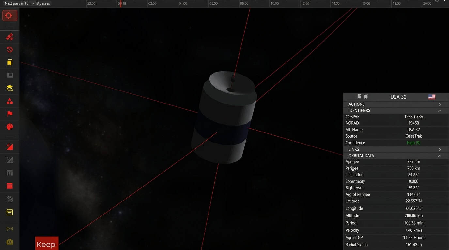Expand the ACTIONS section chevron
The image size is (449, 250).
[440, 104]
